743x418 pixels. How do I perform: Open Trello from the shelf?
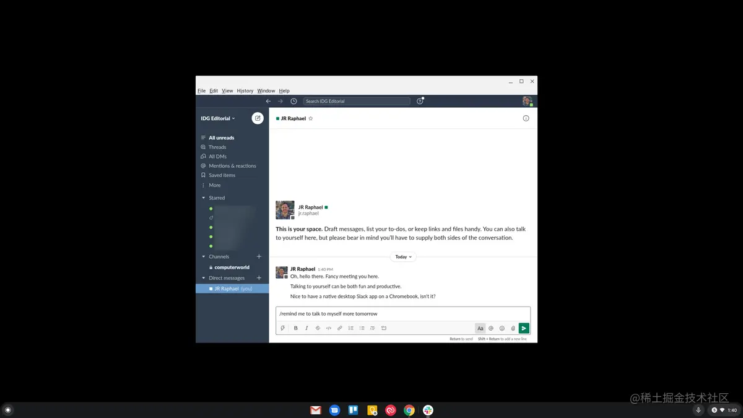(x=354, y=410)
